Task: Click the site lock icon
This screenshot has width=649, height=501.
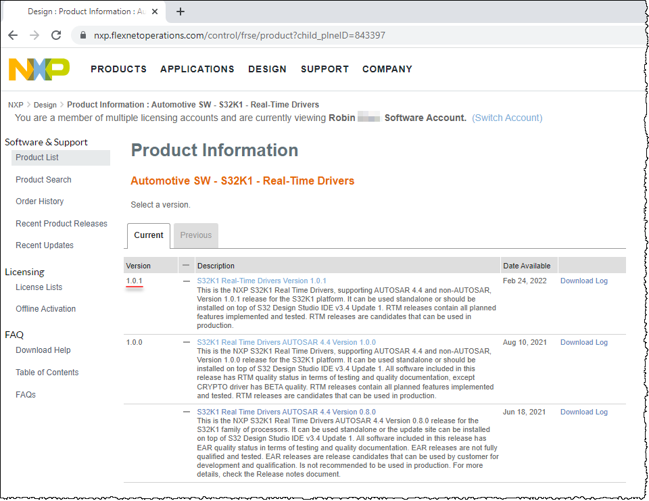Action: point(84,35)
